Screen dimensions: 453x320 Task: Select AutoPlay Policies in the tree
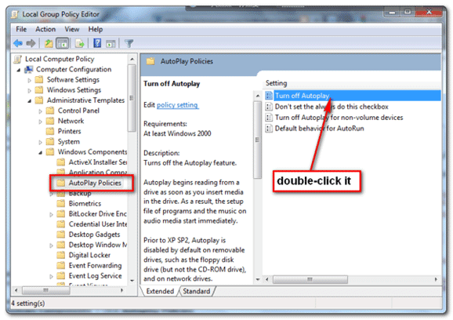95,183
